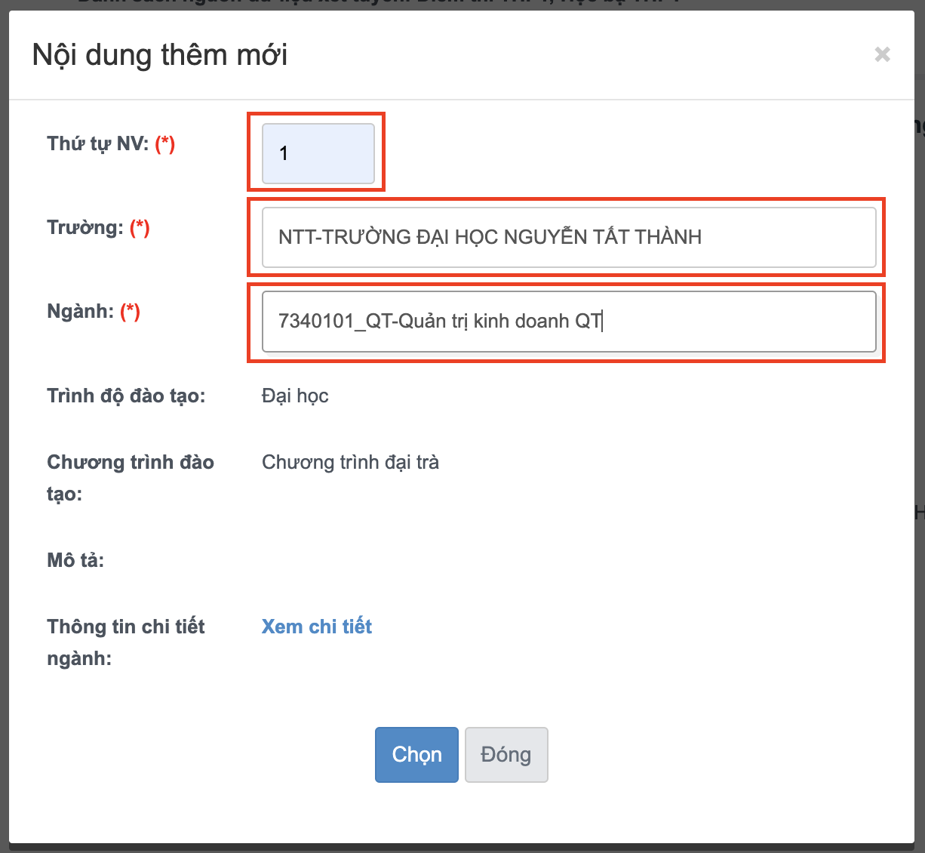Click the 'Ngành:' label text
The width and height of the screenshot is (925, 853).
pyautogui.click(x=80, y=312)
